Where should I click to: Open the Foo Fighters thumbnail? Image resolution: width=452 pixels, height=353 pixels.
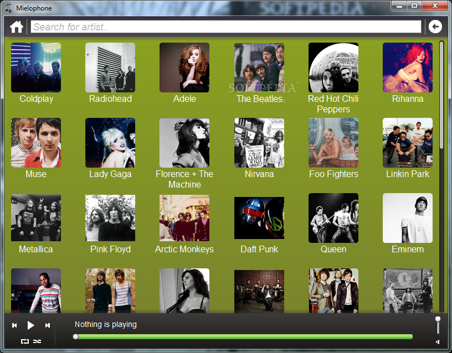click(333, 143)
